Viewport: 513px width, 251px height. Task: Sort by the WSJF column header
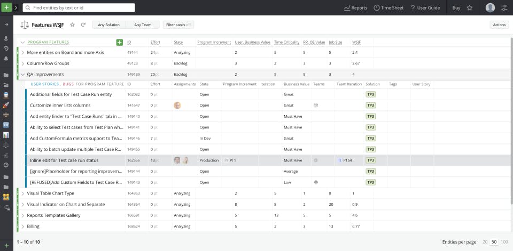point(356,42)
